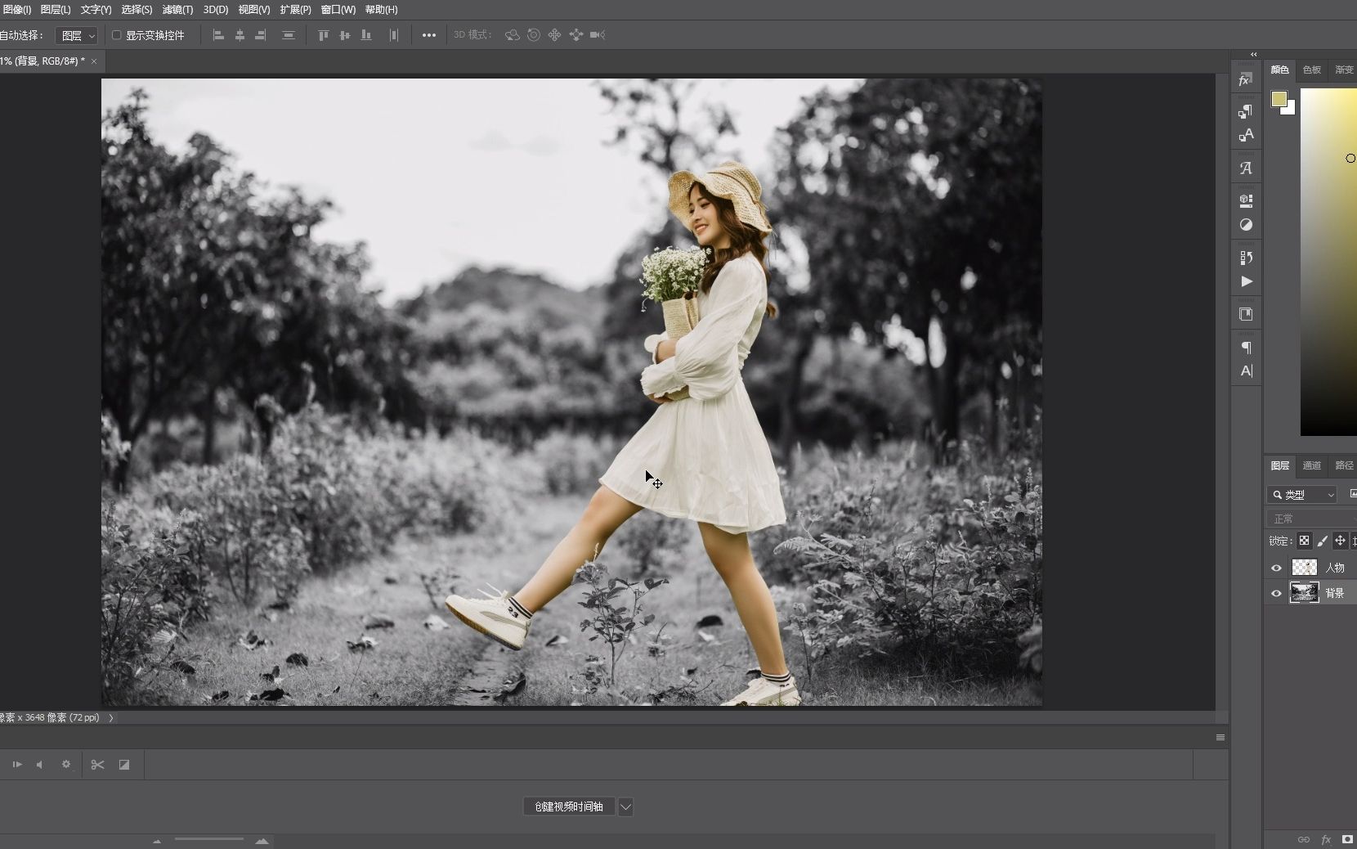Screen dimensions: 1357x849
Task: Select 3D pan object mode
Action: [x=554, y=35]
